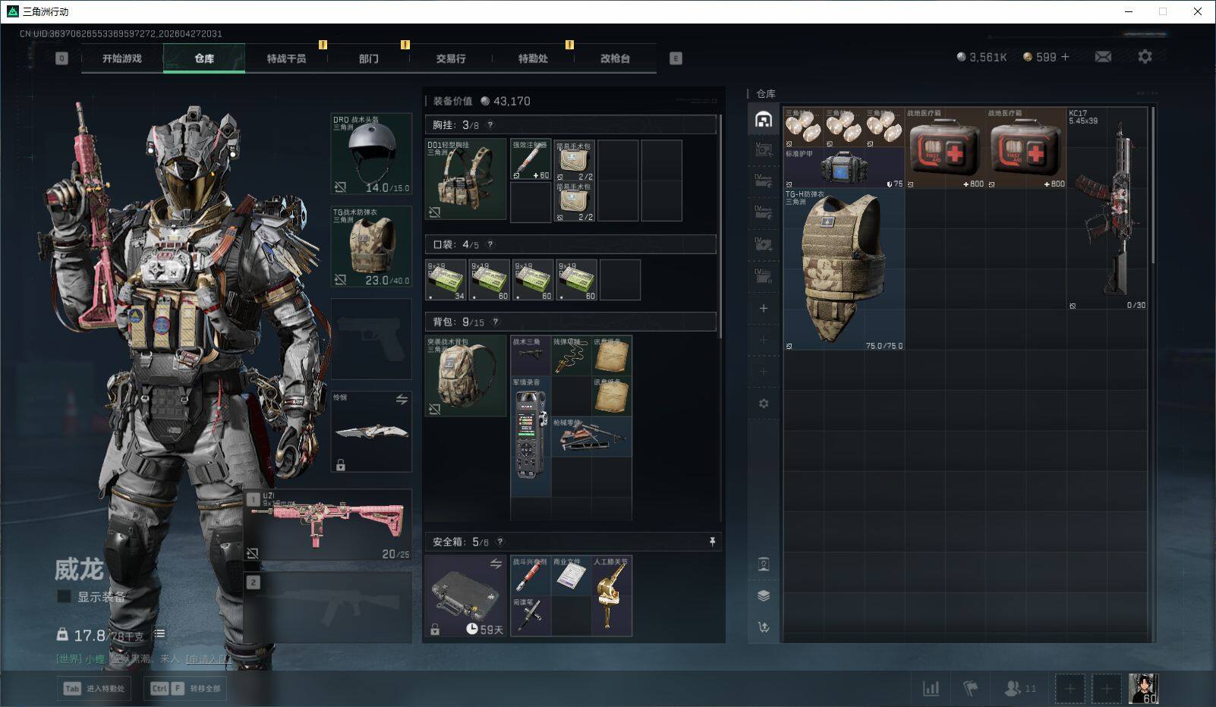Select the KC17 rifle in stash
1216x707 pixels.
[x=1107, y=209]
